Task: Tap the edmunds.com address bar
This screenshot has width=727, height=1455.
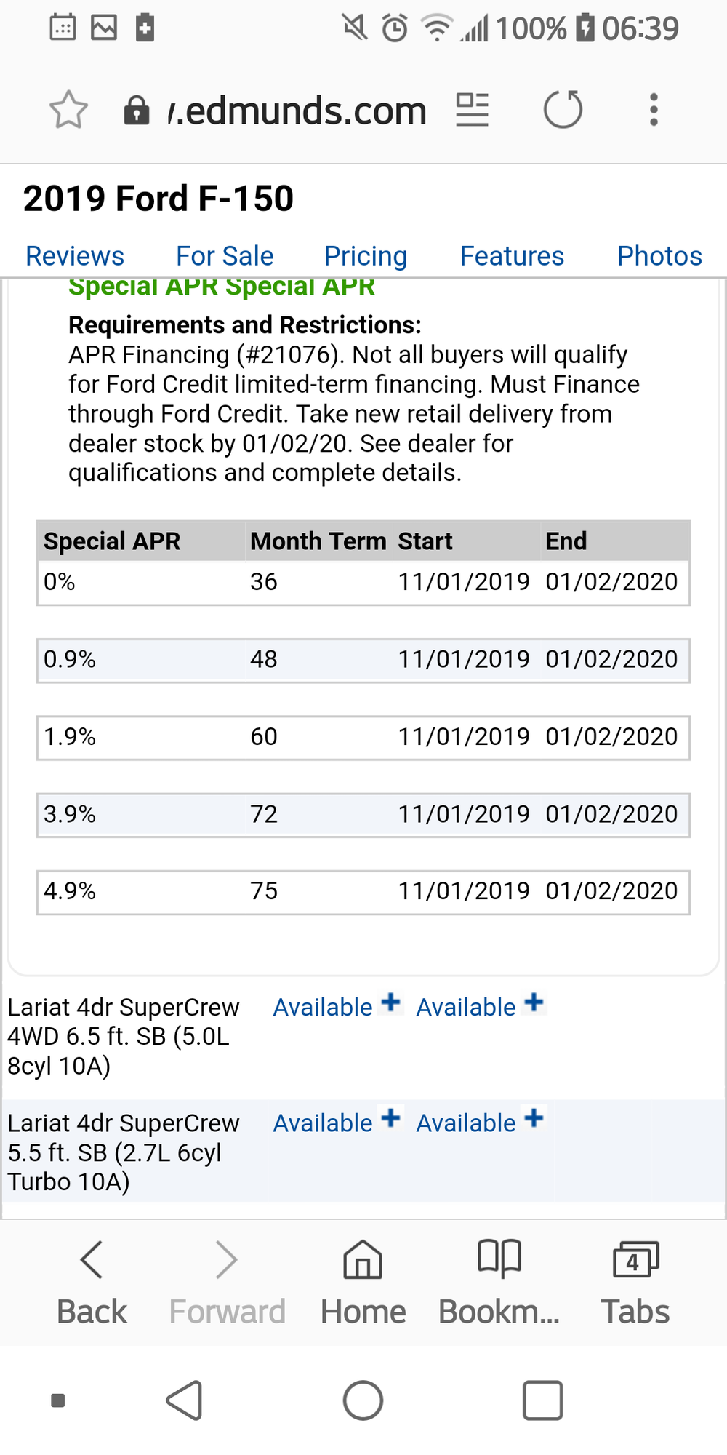Action: 298,109
